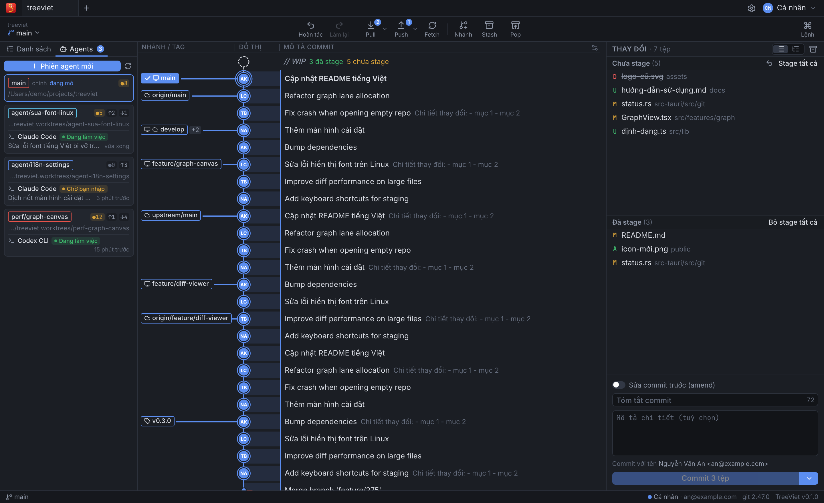Toggle Sửa commit trước (amend) switch
The height and width of the screenshot is (503, 824).
click(x=618, y=385)
